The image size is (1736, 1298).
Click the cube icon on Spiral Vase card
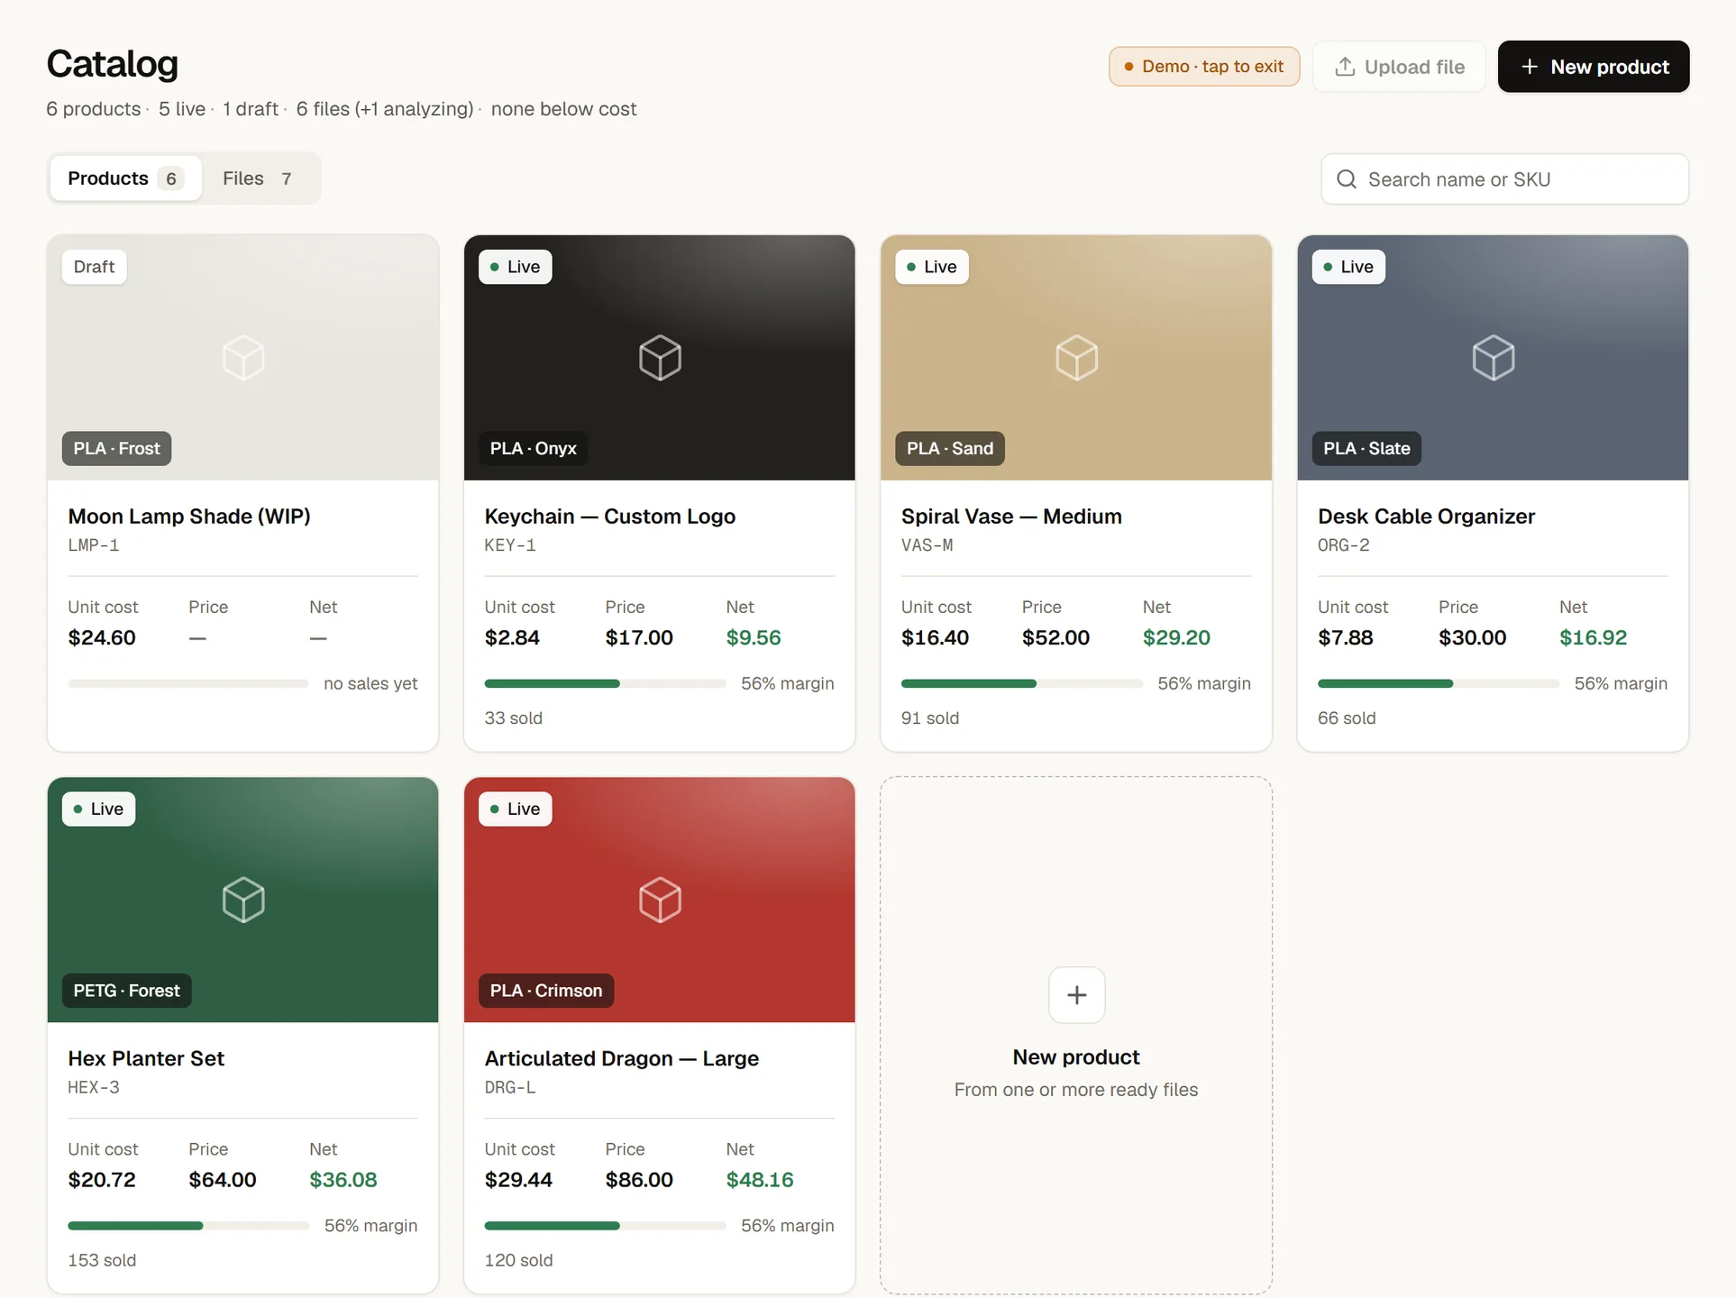[1076, 358]
